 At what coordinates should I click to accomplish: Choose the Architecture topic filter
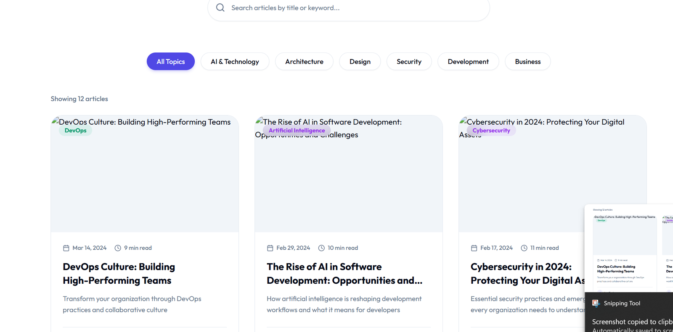304,62
